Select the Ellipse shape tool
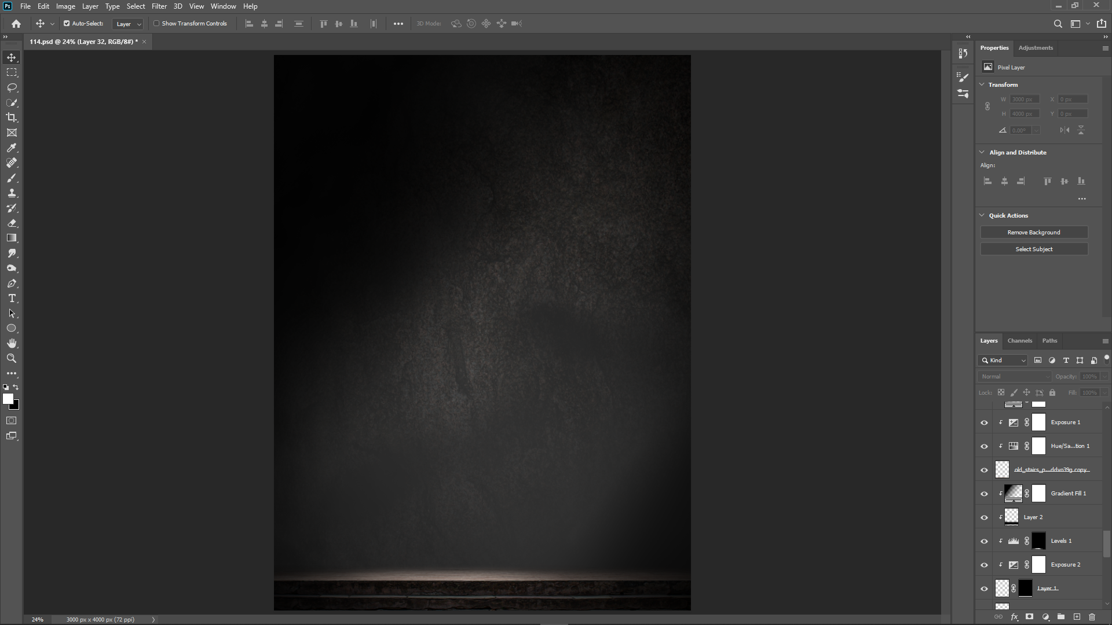Viewport: 1112px width, 625px height. click(12, 329)
